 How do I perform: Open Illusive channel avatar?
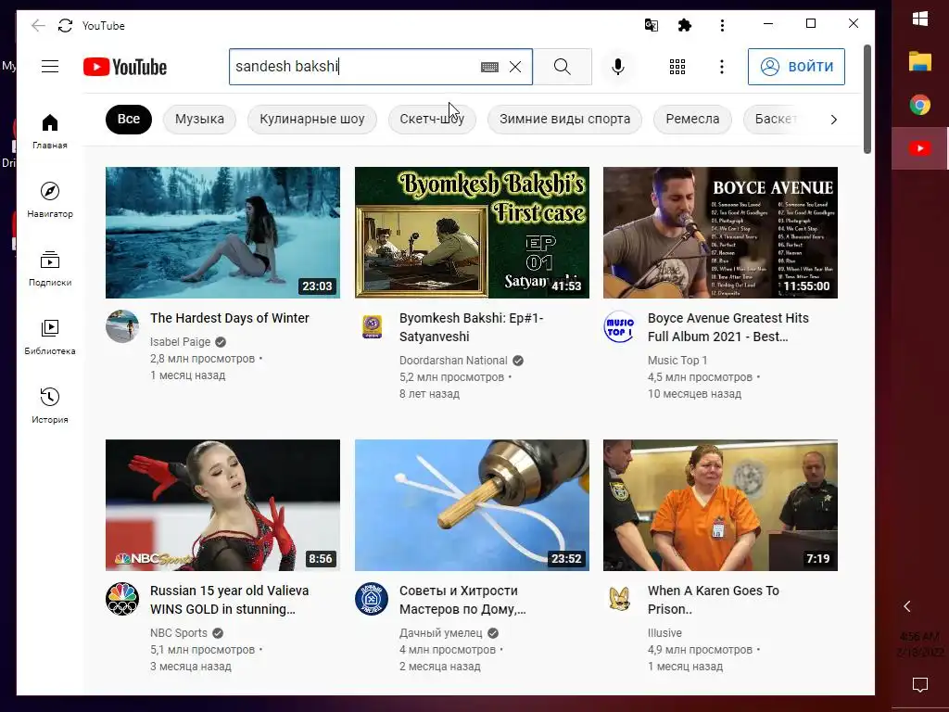coord(620,599)
